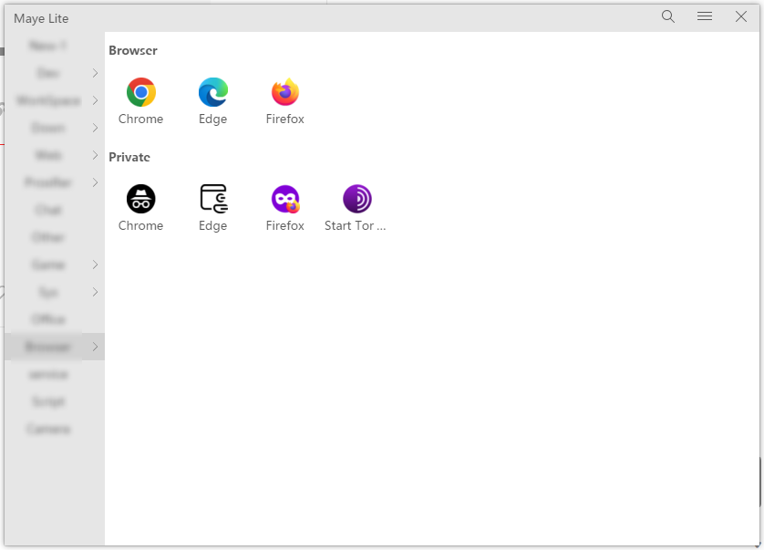
Task: Open the search magnifier in title bar
Action: [668, 16]
